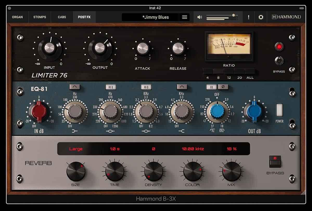Click the low-mid peak curve symbol
Screen dimensions: 312x211
coord(110,131)
